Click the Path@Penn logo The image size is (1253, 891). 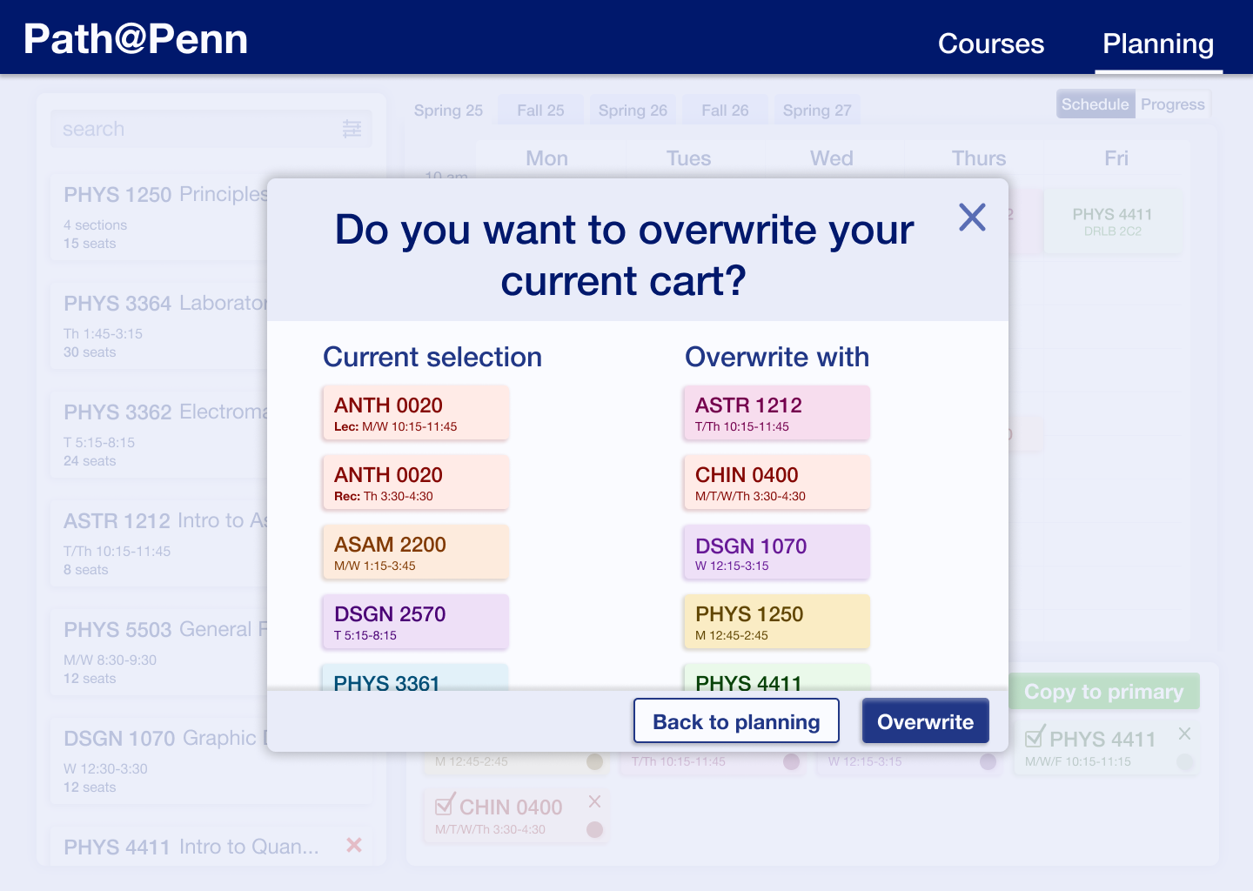(136, 39)
